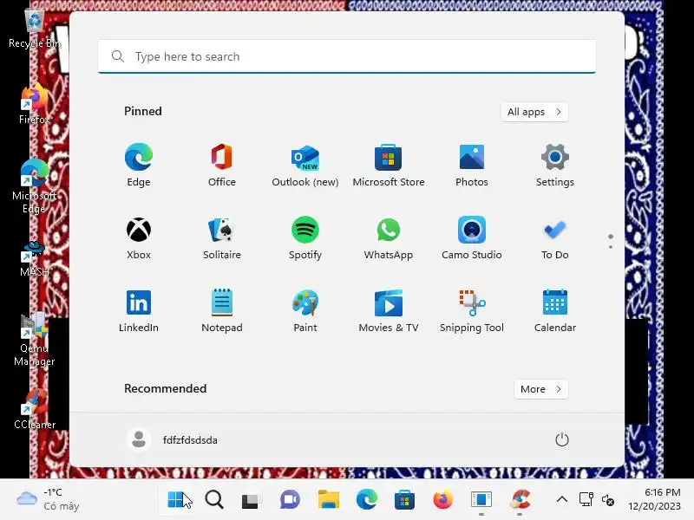Screen dimensions: 694x520
Task: Open WhatsApp
Action: 388,237
